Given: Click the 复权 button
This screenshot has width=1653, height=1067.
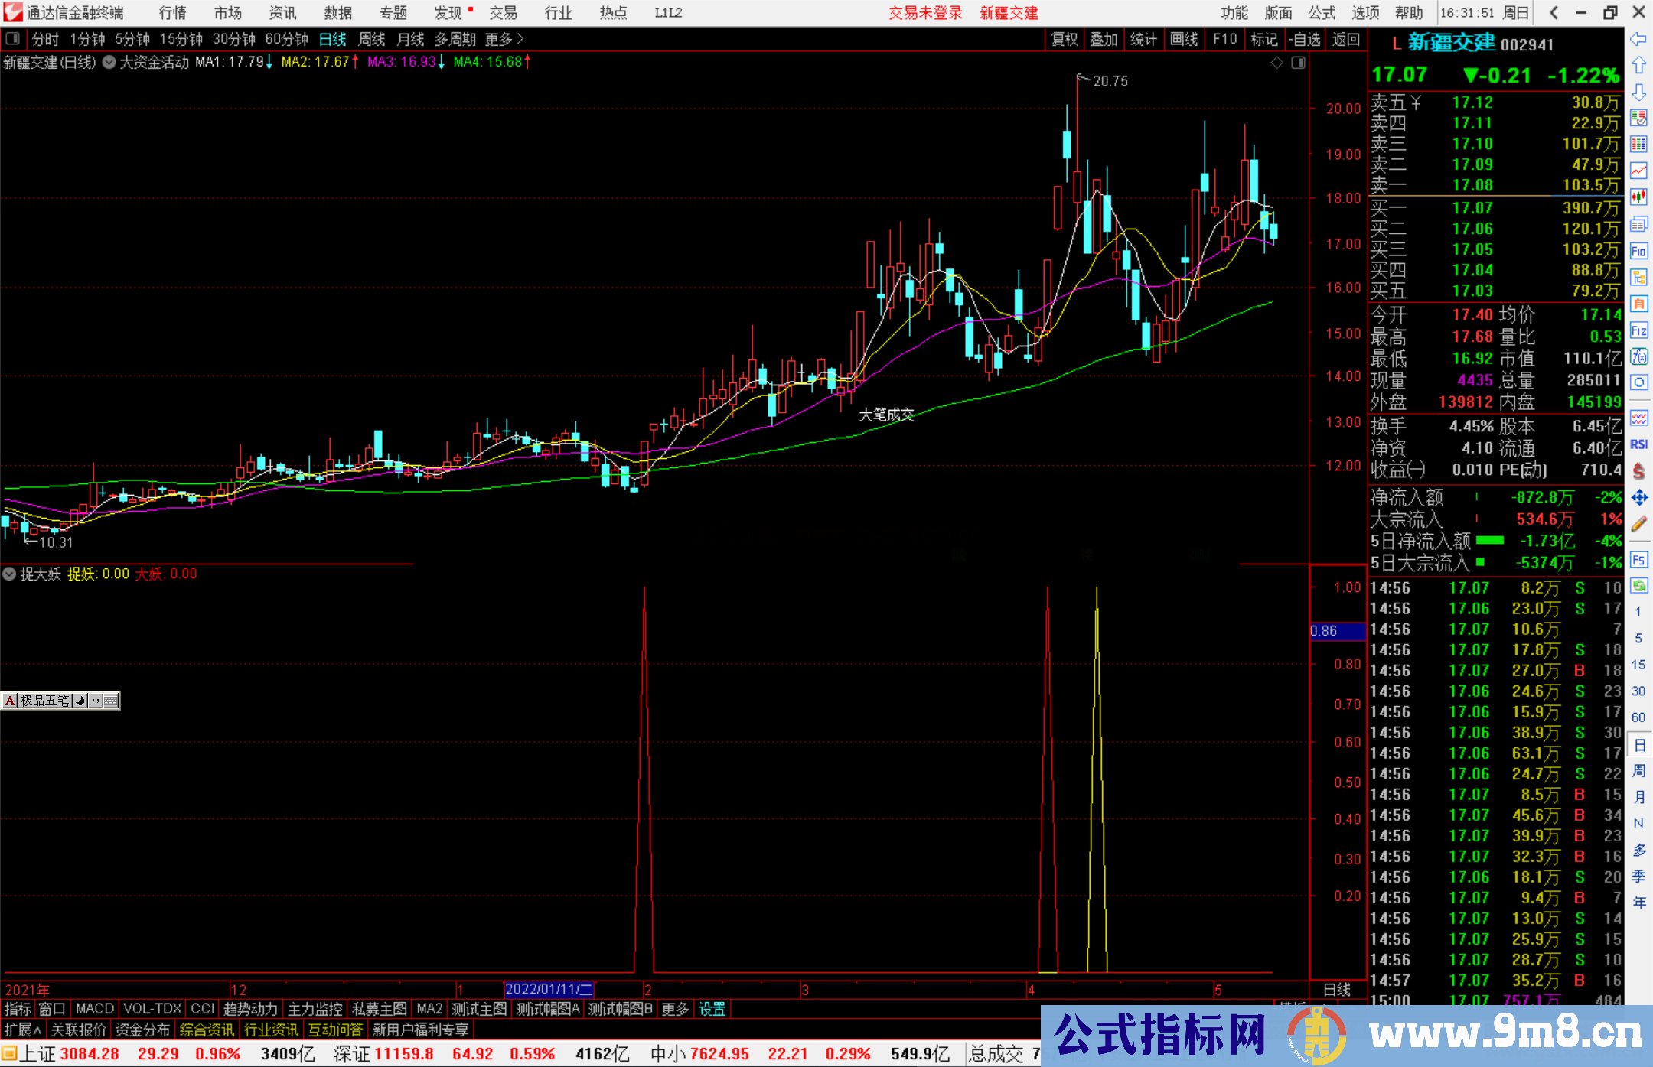Looking at the screenshot, I should (x=1065, y=39).
